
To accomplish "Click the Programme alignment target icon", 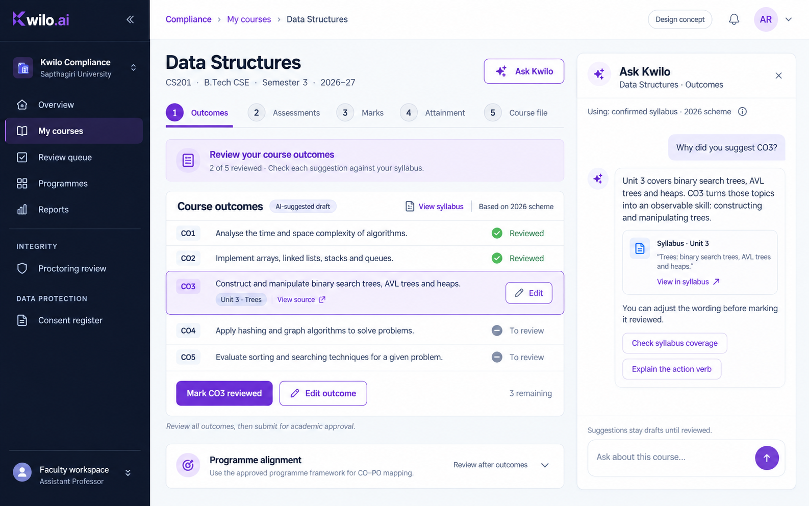I will point(188,465).
